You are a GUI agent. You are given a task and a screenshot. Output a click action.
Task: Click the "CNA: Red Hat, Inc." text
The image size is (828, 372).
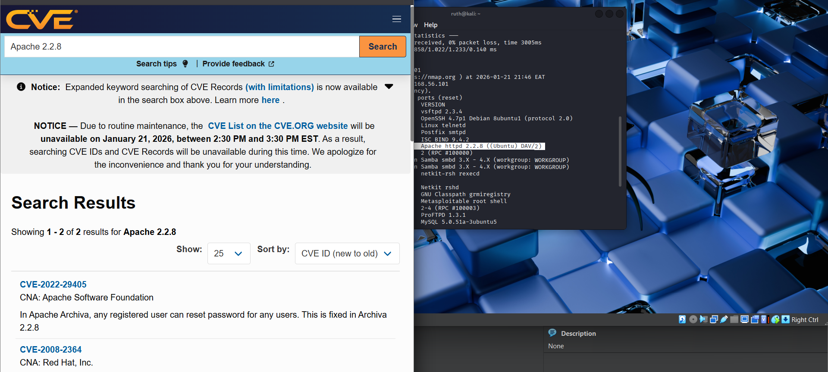(x=56, y=363)
